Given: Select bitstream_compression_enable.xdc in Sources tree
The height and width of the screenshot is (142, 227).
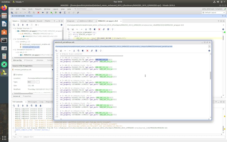Looking at the screenshot, I should pos(36,44).
